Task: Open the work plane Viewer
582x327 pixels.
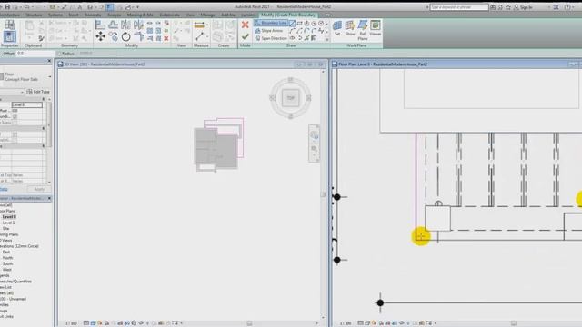Action: (376, 28)
